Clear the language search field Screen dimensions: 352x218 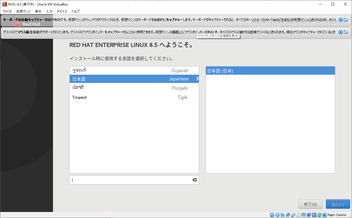click(x=194, y=180)
